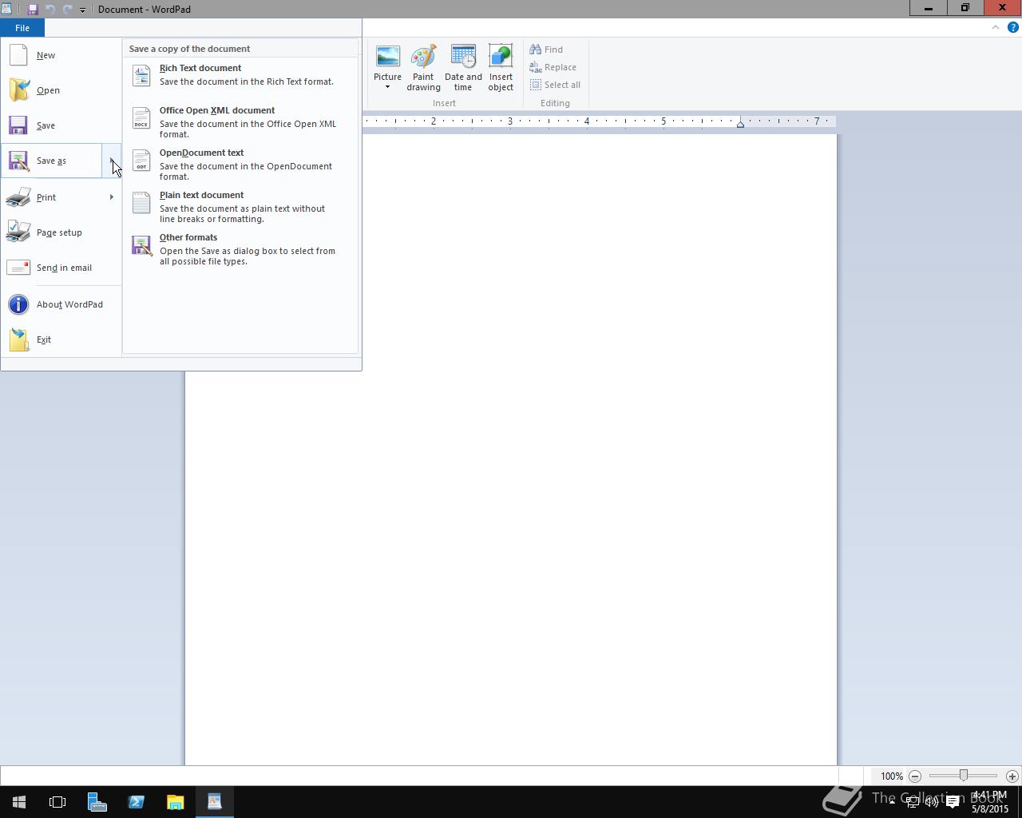This screenshot has width=1022, height=818.
Task: Click the New document menu item
Action: [x=61, y=55]
